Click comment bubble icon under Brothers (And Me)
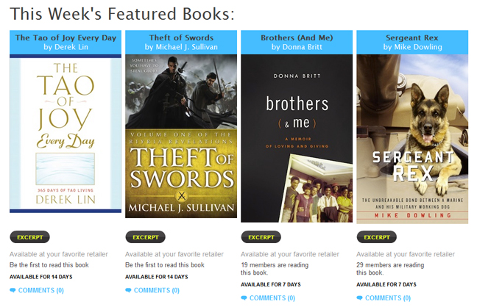 (244, 298)
